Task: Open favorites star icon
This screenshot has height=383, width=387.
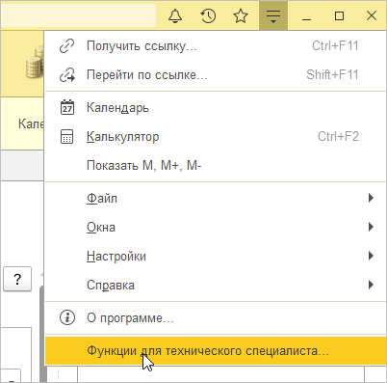Action: (x=241, y=15)
